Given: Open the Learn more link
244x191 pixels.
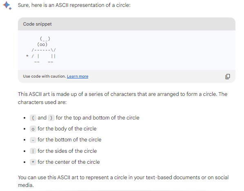Looking at the screenshot, I should click(78, 76).
